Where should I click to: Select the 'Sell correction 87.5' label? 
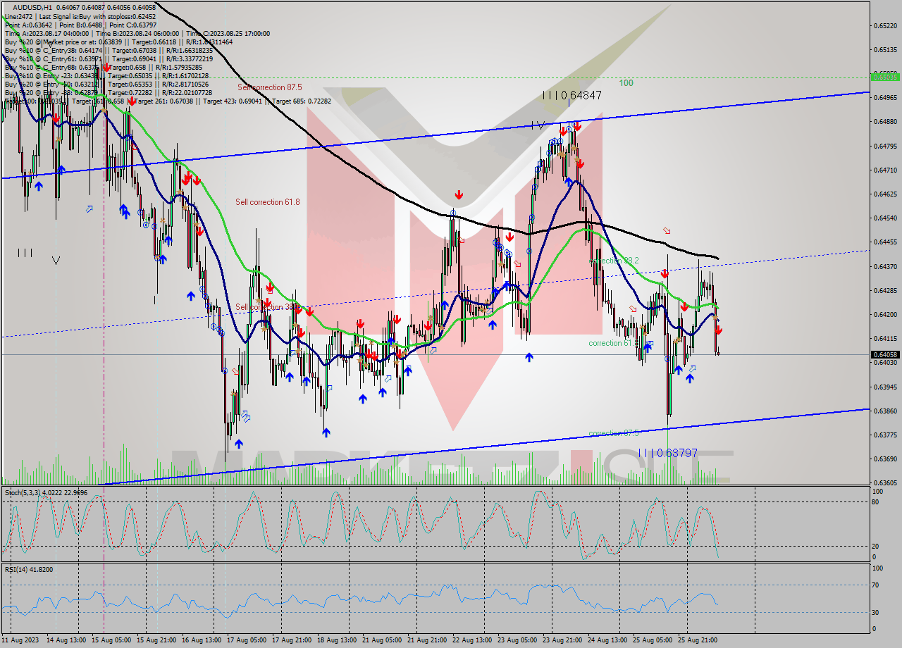tap(270, 87)
